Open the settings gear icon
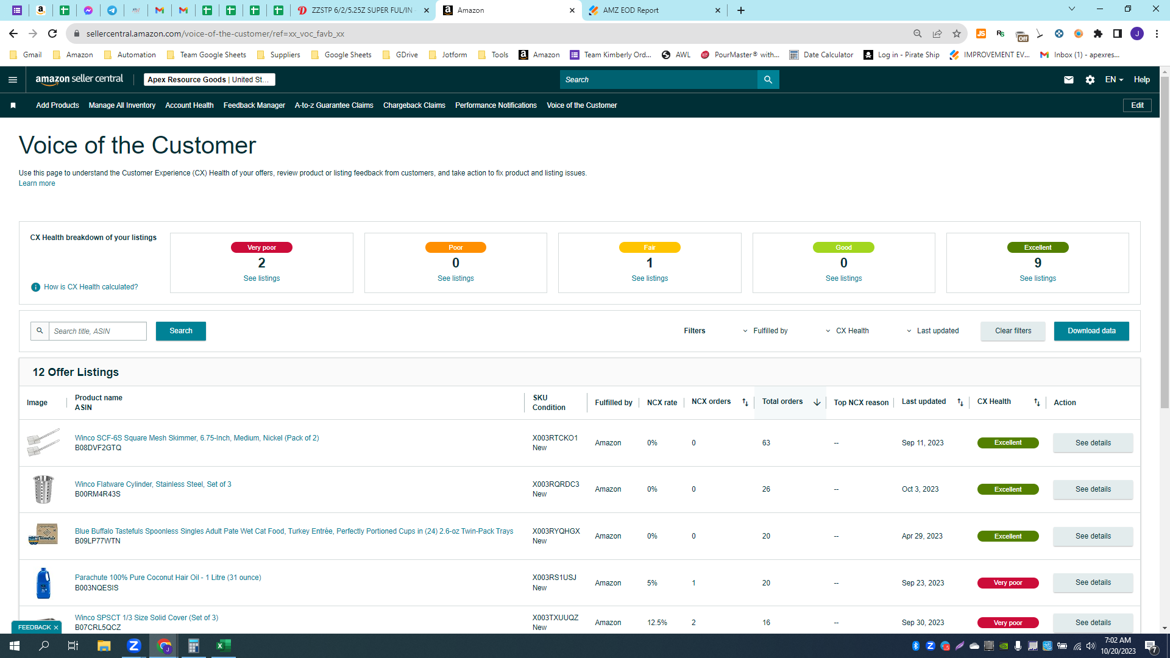 (1090, 80)
